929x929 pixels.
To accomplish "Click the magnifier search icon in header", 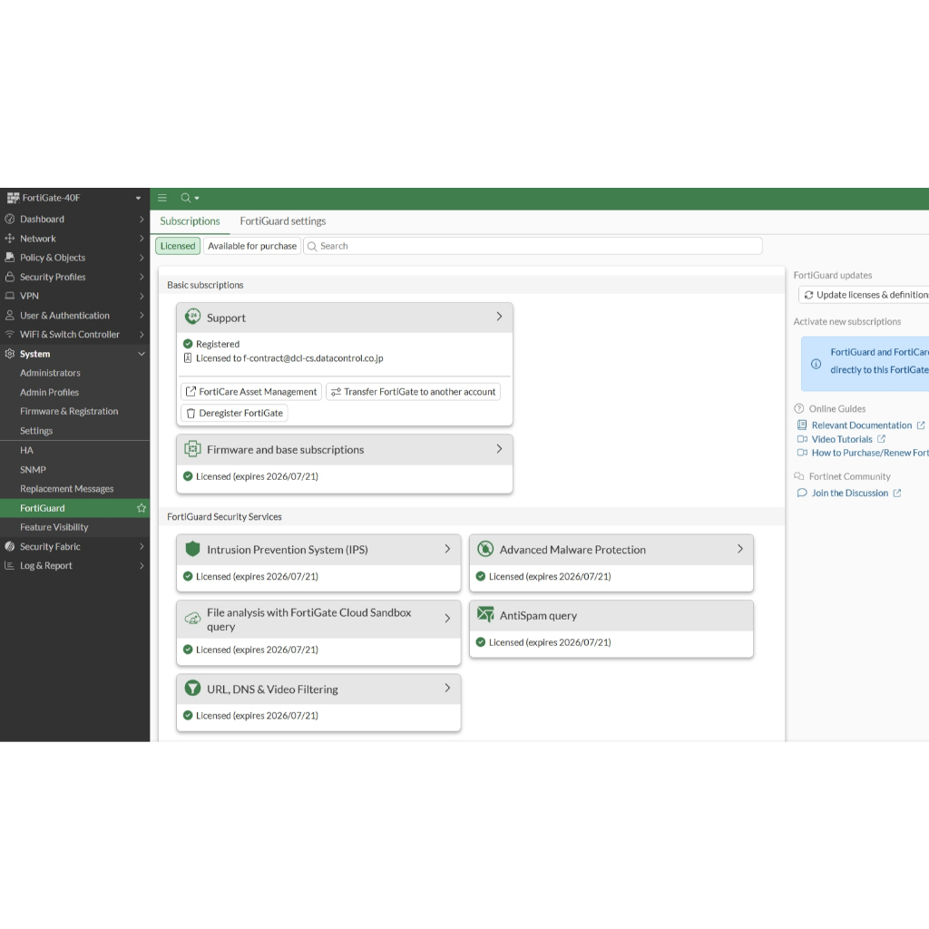I will coord(185,198).
